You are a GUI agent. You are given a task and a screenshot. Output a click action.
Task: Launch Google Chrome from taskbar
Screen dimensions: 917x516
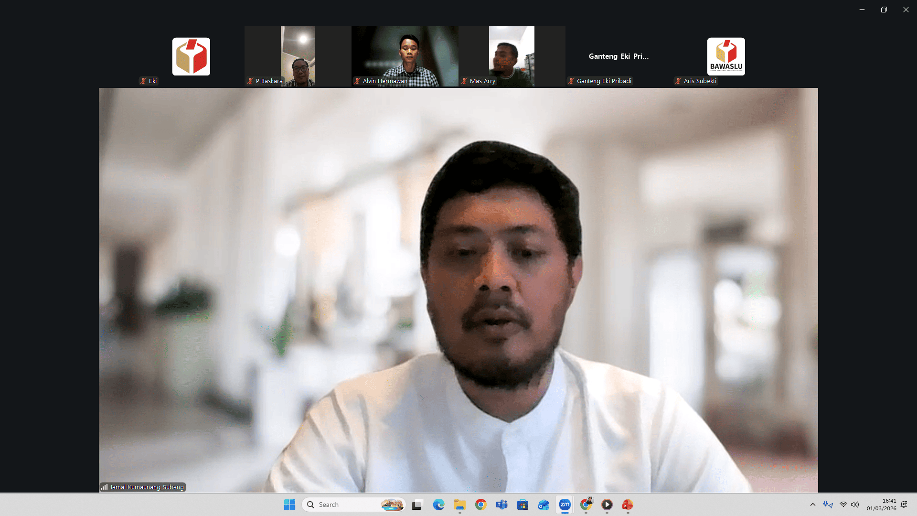[480, 505]
